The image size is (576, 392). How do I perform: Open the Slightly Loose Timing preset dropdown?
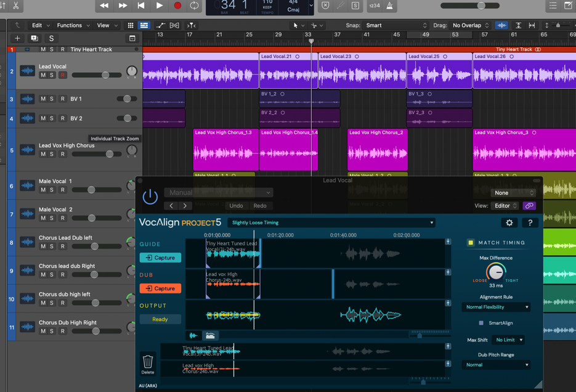[331, 223]
